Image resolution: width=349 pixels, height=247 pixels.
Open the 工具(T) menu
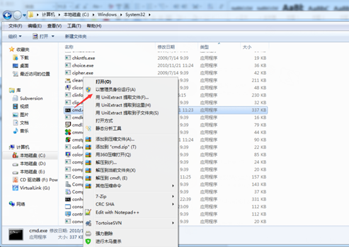(74, 26)
